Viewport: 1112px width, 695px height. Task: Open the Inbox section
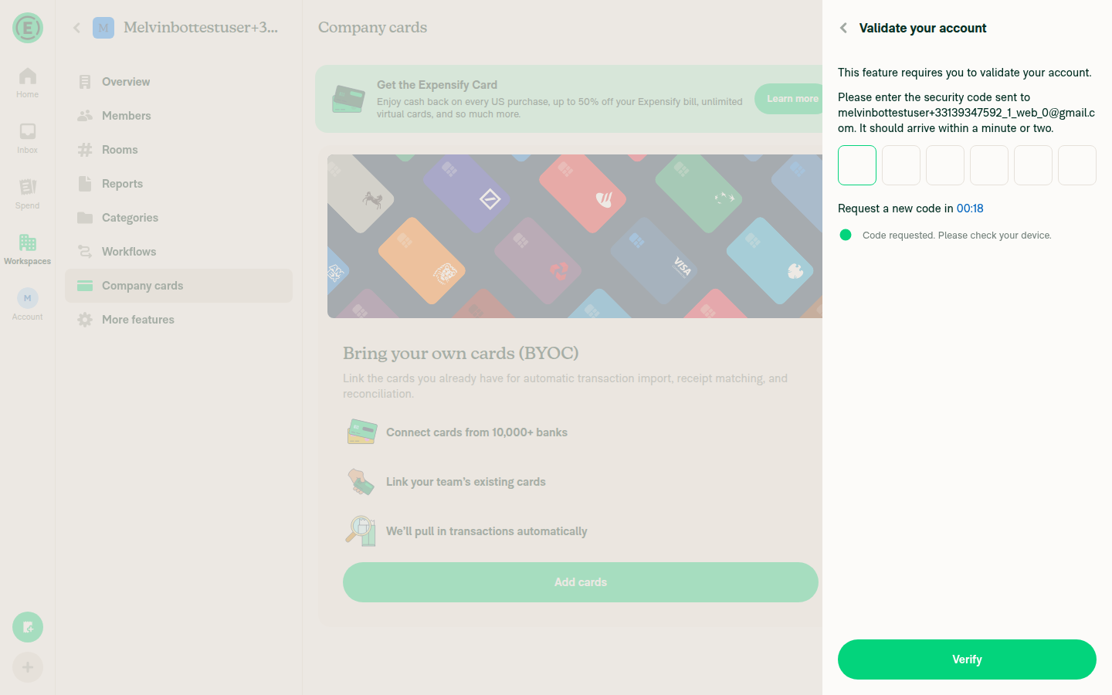[28, 138]
